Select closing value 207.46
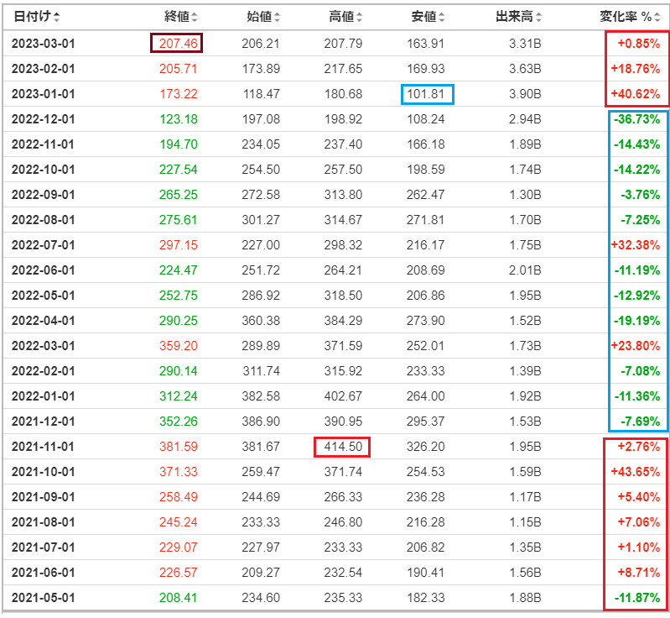 (x=178, y=43)
